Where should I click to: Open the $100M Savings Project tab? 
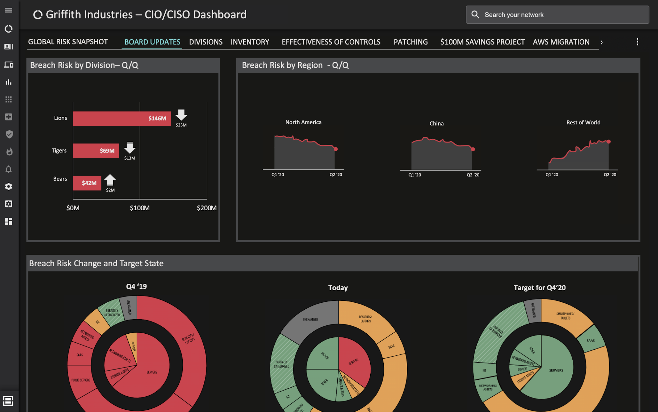pos(482,42)
